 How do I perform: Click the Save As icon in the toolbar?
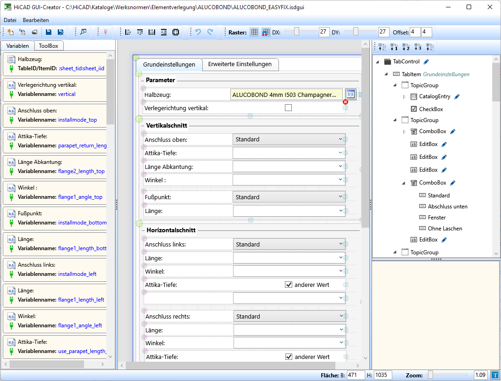pos(61,32)
